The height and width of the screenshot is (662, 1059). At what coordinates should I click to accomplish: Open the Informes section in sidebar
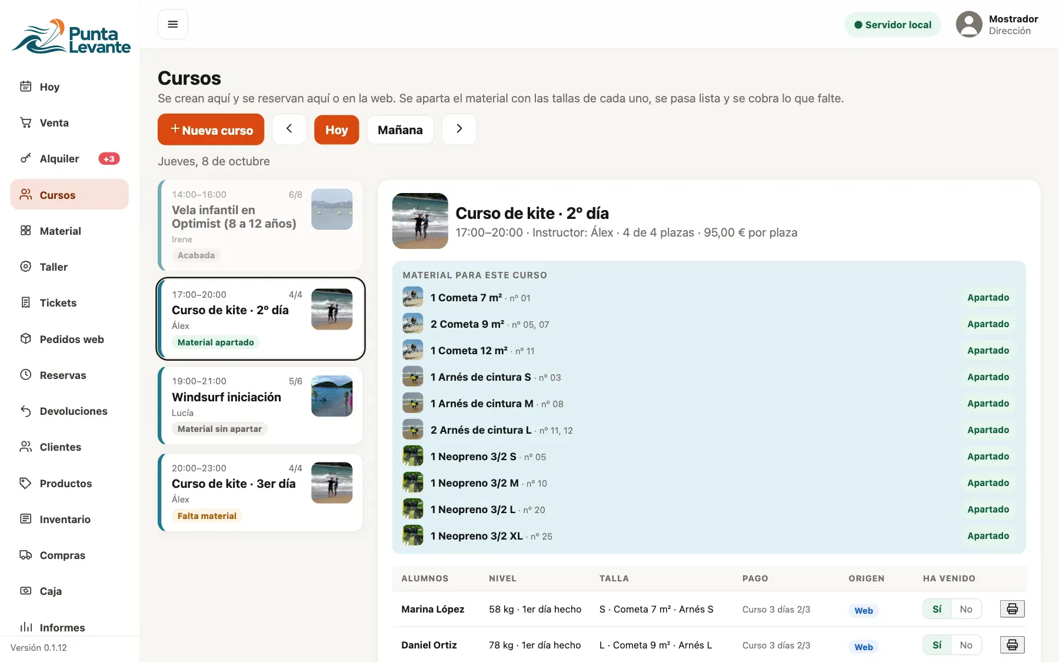(69, 627)
